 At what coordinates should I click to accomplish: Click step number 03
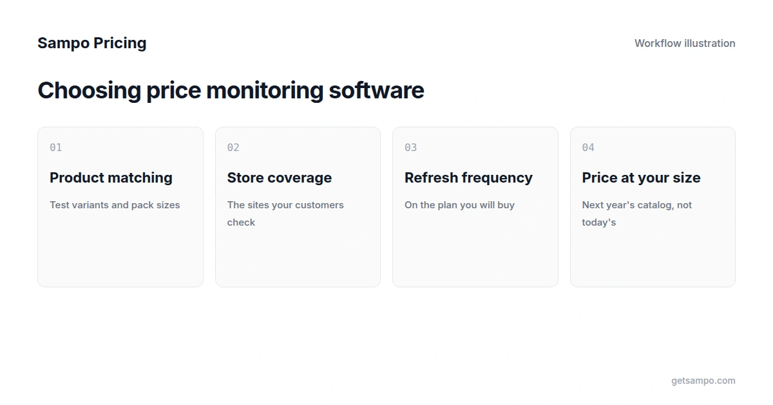coord(411,147)
